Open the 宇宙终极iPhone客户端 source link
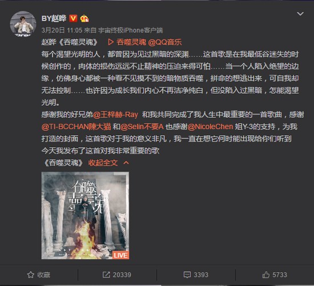Image resolution: width=314 pixels, height=286 pixels. point(130,30)
